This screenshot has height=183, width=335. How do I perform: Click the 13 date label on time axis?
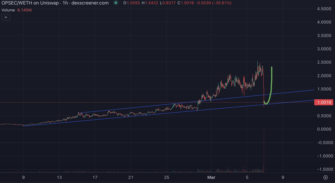tap(59, 178)
